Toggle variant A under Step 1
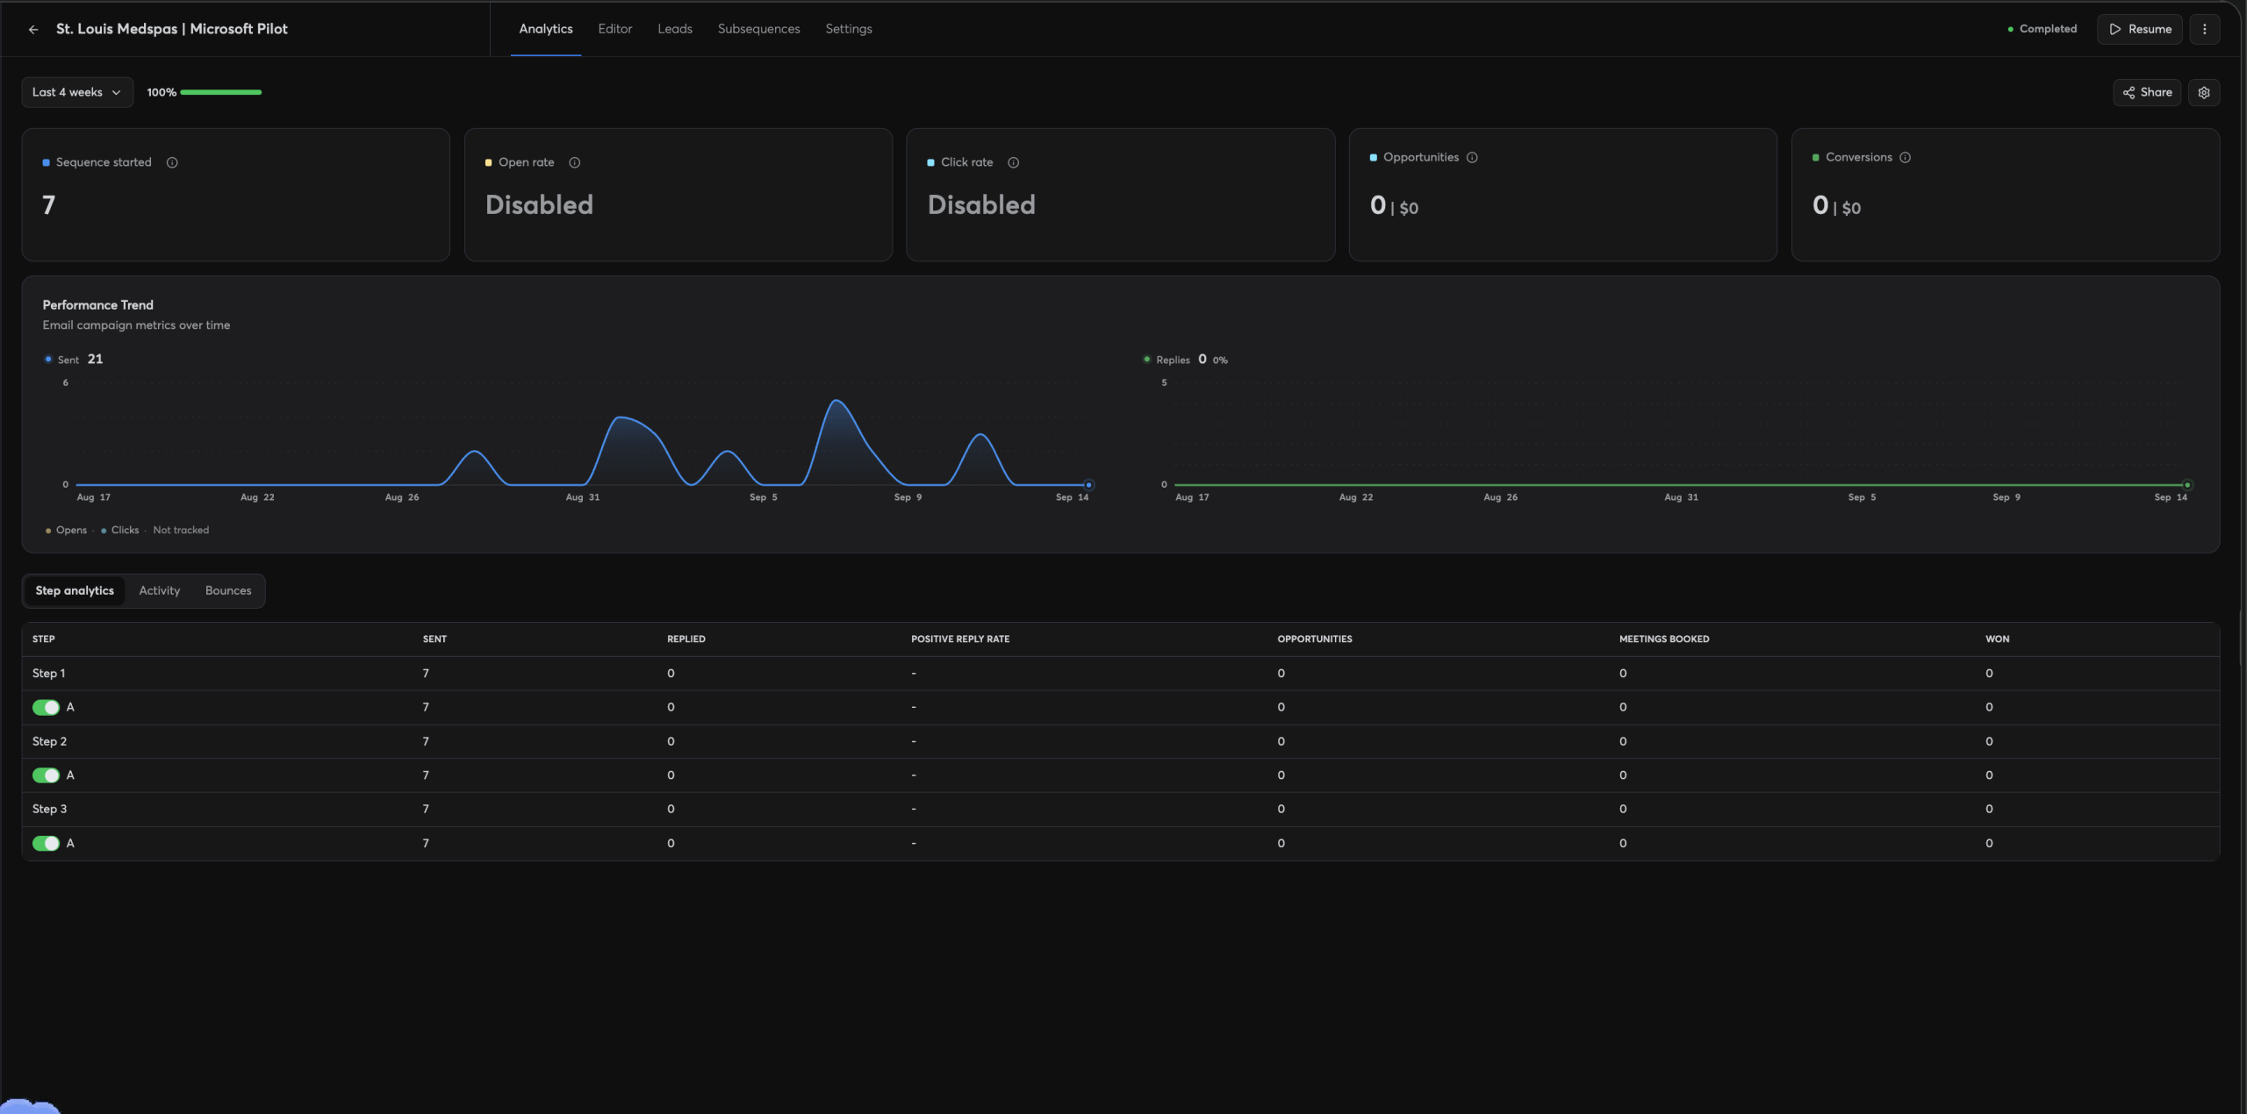The height and width of the screenshot is (1114, 2247). click(x=46, y=707)
